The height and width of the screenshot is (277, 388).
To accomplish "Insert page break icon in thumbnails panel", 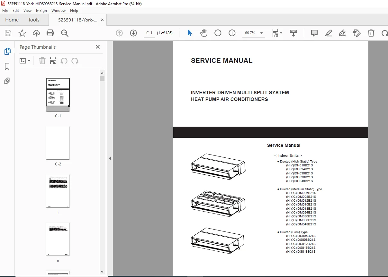I will pyautogui.click(x=53, y=61).
